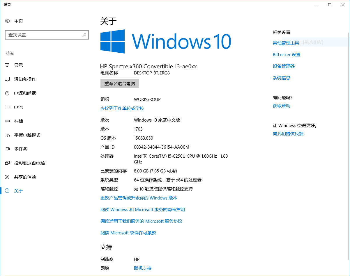Click 更改产品密钥或升级你的 Windows 版本 link
350x276 pixels.
pyautogui.click(x=139, y=198)
